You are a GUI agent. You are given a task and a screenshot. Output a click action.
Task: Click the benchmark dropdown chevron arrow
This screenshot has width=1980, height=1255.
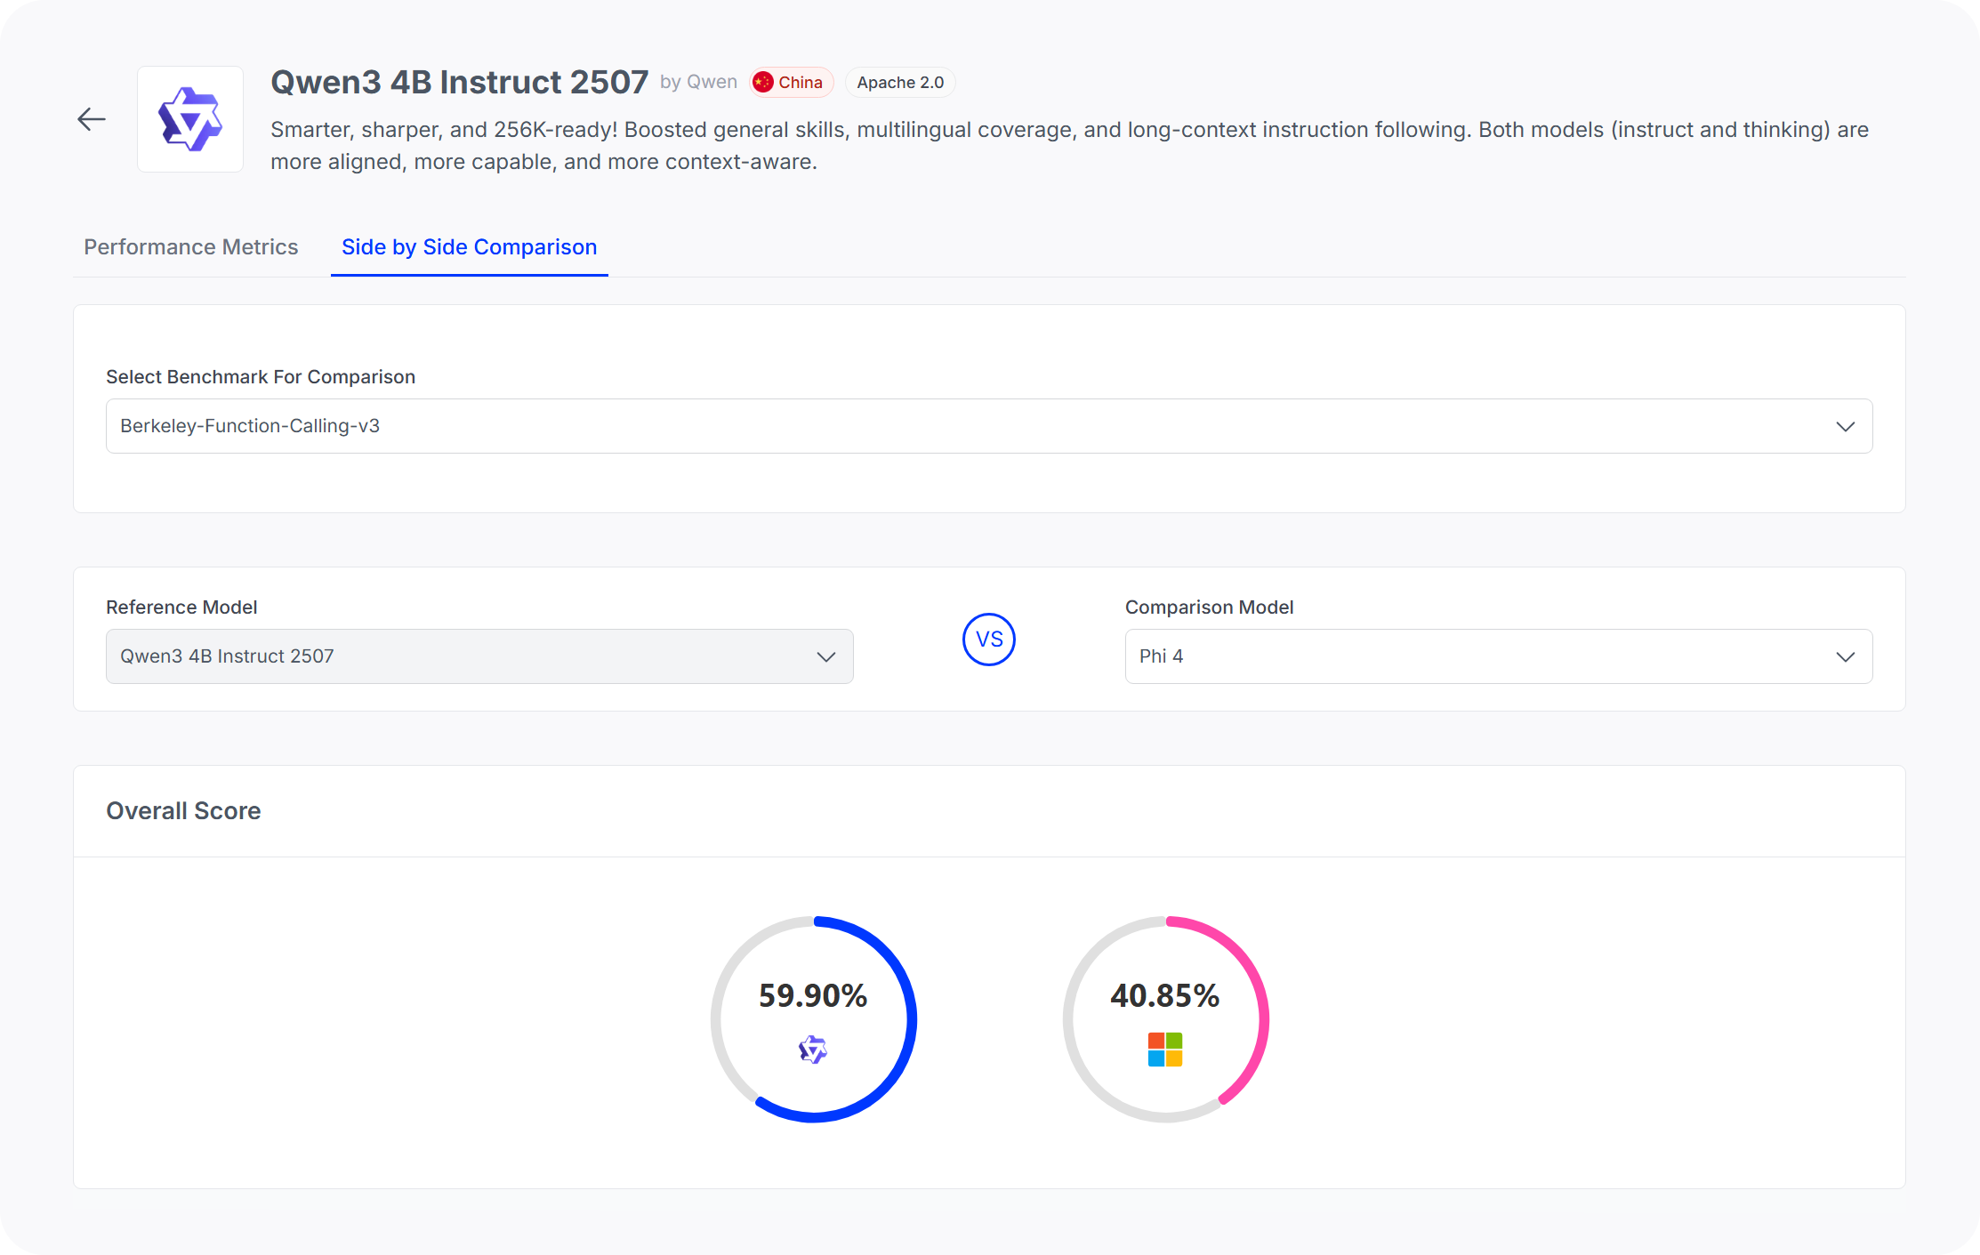(x=1846, y=426)
